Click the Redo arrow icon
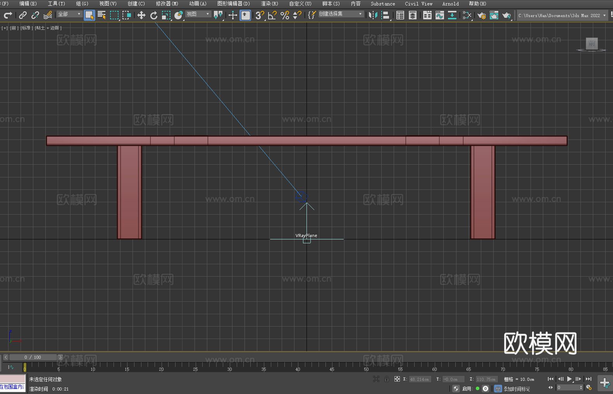The width and height of the screenshot is (613, 394). (x=8, y=15)
